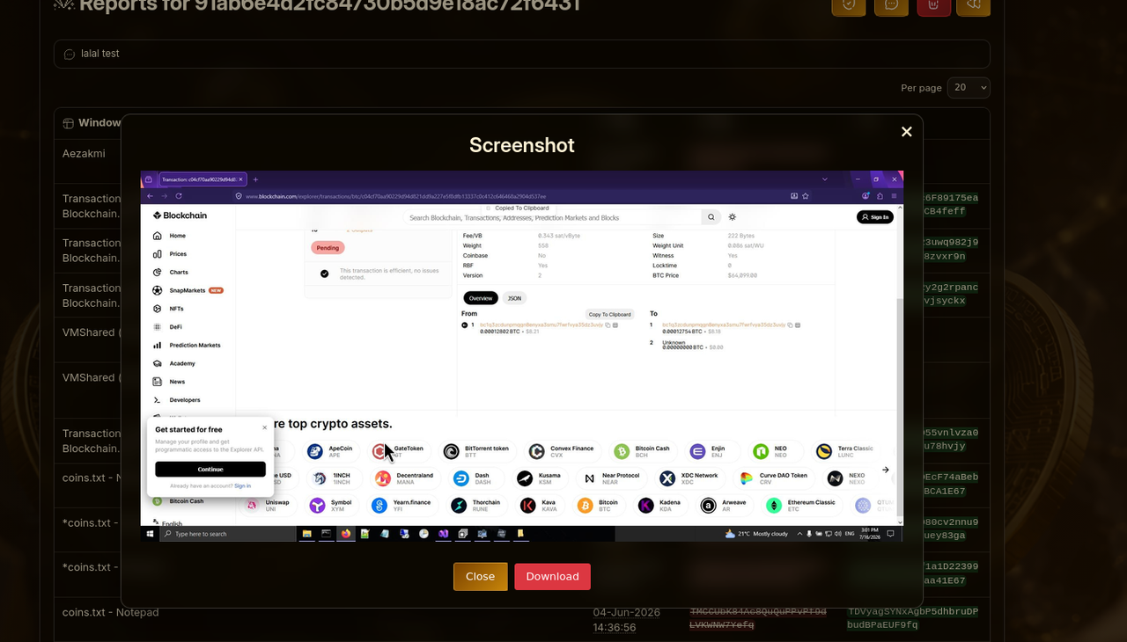Click the Decentraland MANA asset icon
1127x642 pixels.
383,478
